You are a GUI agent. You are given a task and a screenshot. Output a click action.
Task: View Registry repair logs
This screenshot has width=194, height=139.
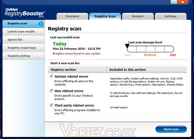pos(24,48)
